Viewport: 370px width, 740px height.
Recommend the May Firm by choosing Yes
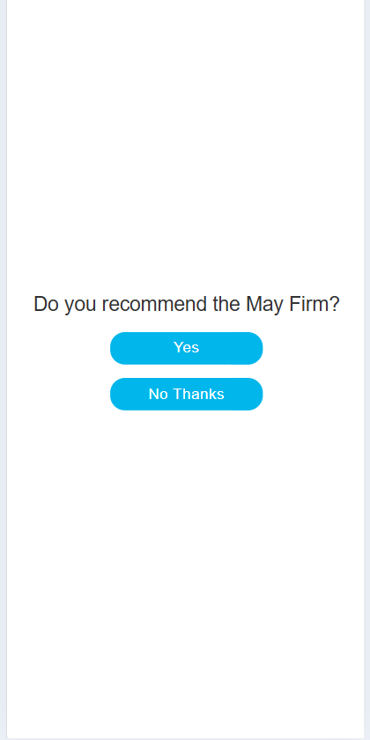pyautogui.click(x=187, y=348)
